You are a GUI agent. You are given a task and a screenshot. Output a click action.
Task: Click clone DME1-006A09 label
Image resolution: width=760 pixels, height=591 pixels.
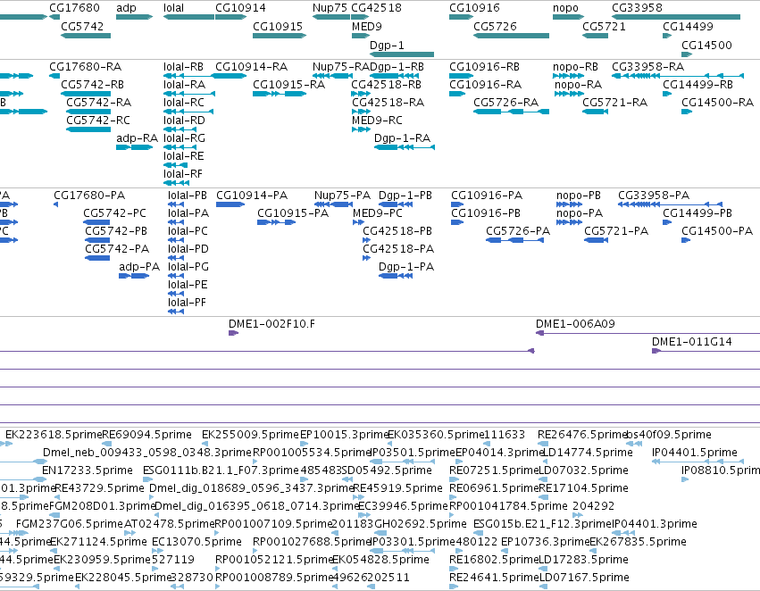pos(575,323)
